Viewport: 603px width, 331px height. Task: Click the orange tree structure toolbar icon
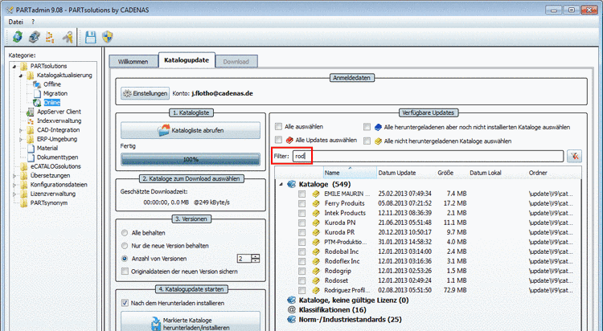[50, 37]
